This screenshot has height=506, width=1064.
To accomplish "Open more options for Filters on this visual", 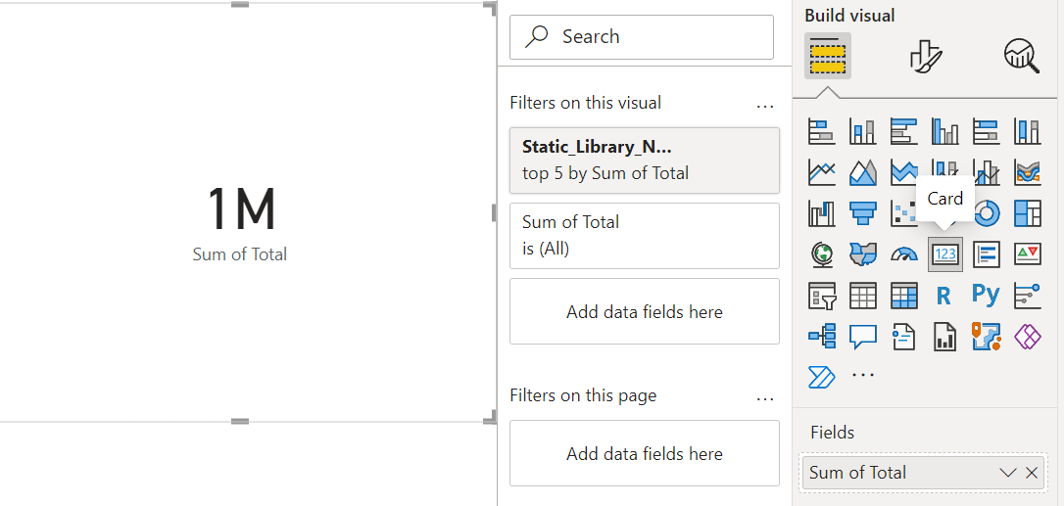I will pos(765,106).
